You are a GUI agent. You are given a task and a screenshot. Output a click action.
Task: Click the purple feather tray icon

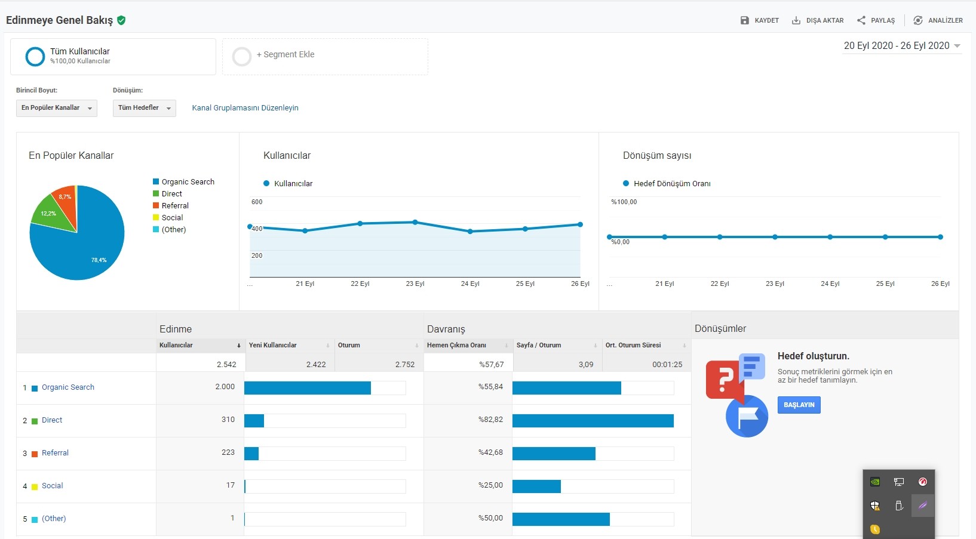(x=923, y=506)
